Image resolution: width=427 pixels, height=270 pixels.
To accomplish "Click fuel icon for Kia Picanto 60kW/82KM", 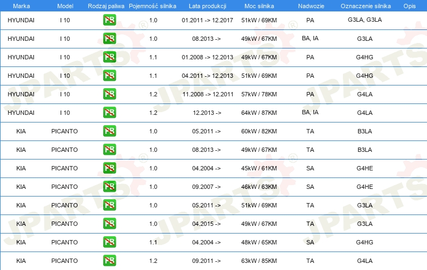I will click(109, 131).
